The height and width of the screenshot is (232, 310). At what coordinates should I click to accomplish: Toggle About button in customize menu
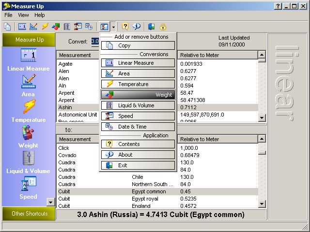tap(138, 155)
